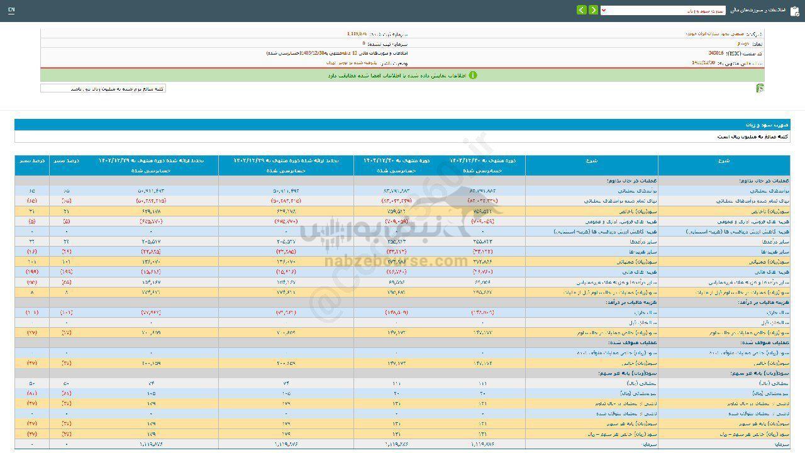
Task: Click the page title 'اطلاعات و صورت‌های مالی'
Action: coord(758,11)
